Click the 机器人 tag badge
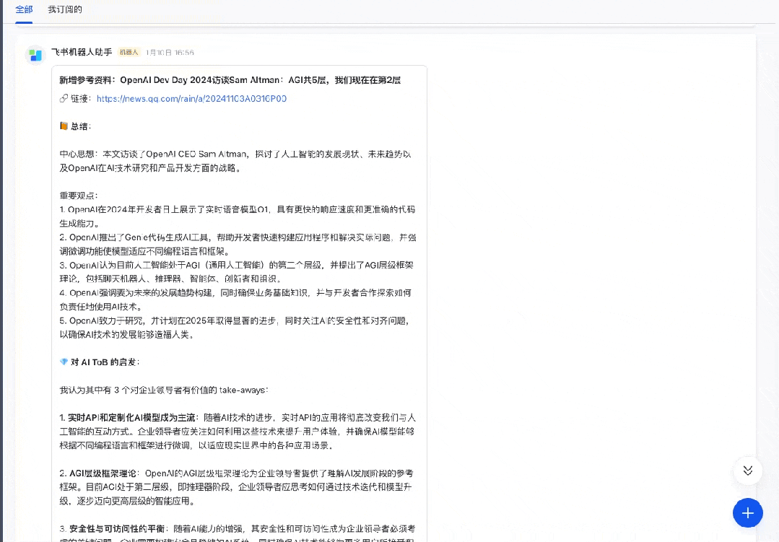779x542 pixels. (x=129, y=53)
